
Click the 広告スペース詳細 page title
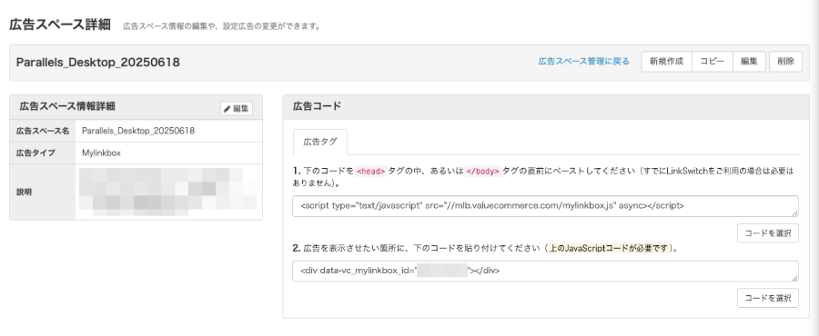60,25
